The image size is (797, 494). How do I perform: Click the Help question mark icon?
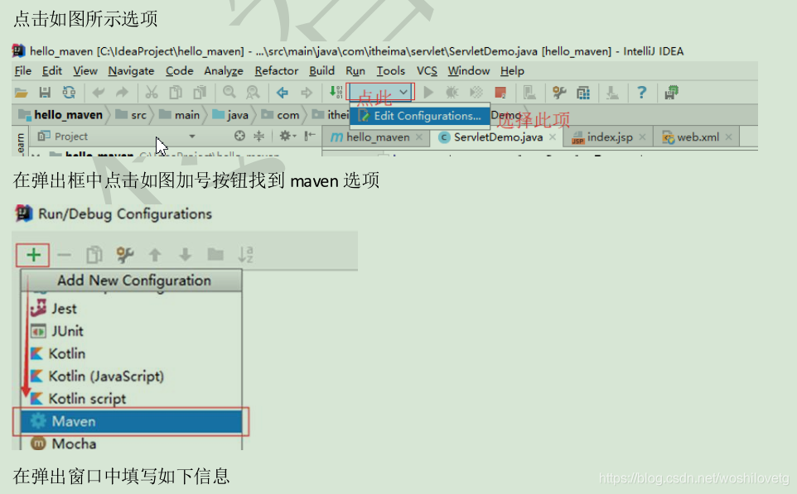click(641, 93)
